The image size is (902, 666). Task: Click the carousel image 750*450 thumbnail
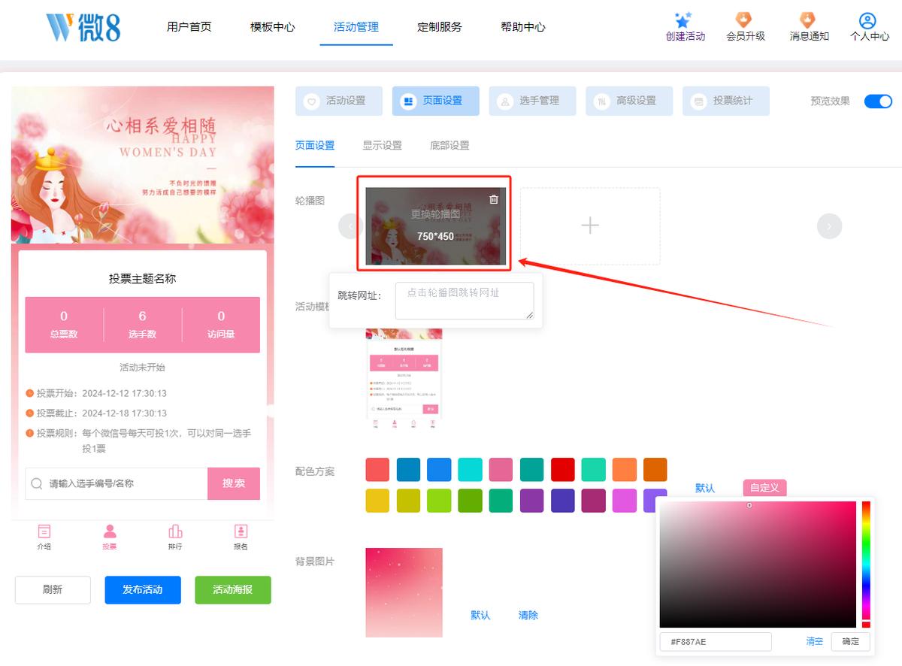pos(436,226)
